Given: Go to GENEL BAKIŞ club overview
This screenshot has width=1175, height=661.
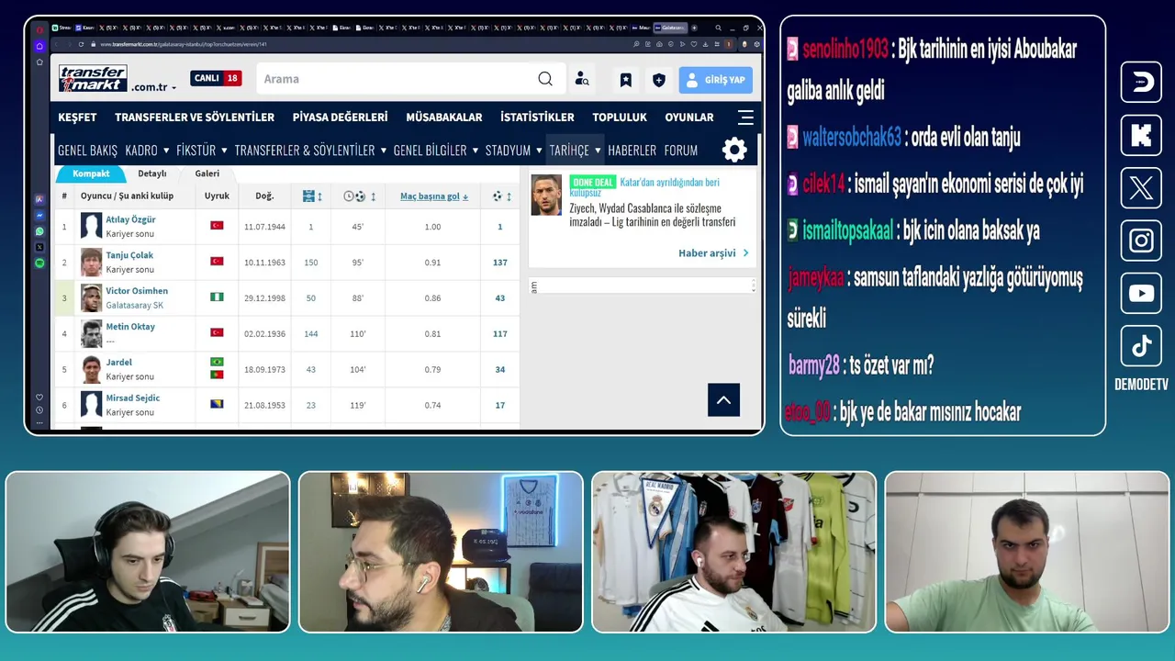Looking at the screenshot, I should pyautogui.click(x=87, y=151).
